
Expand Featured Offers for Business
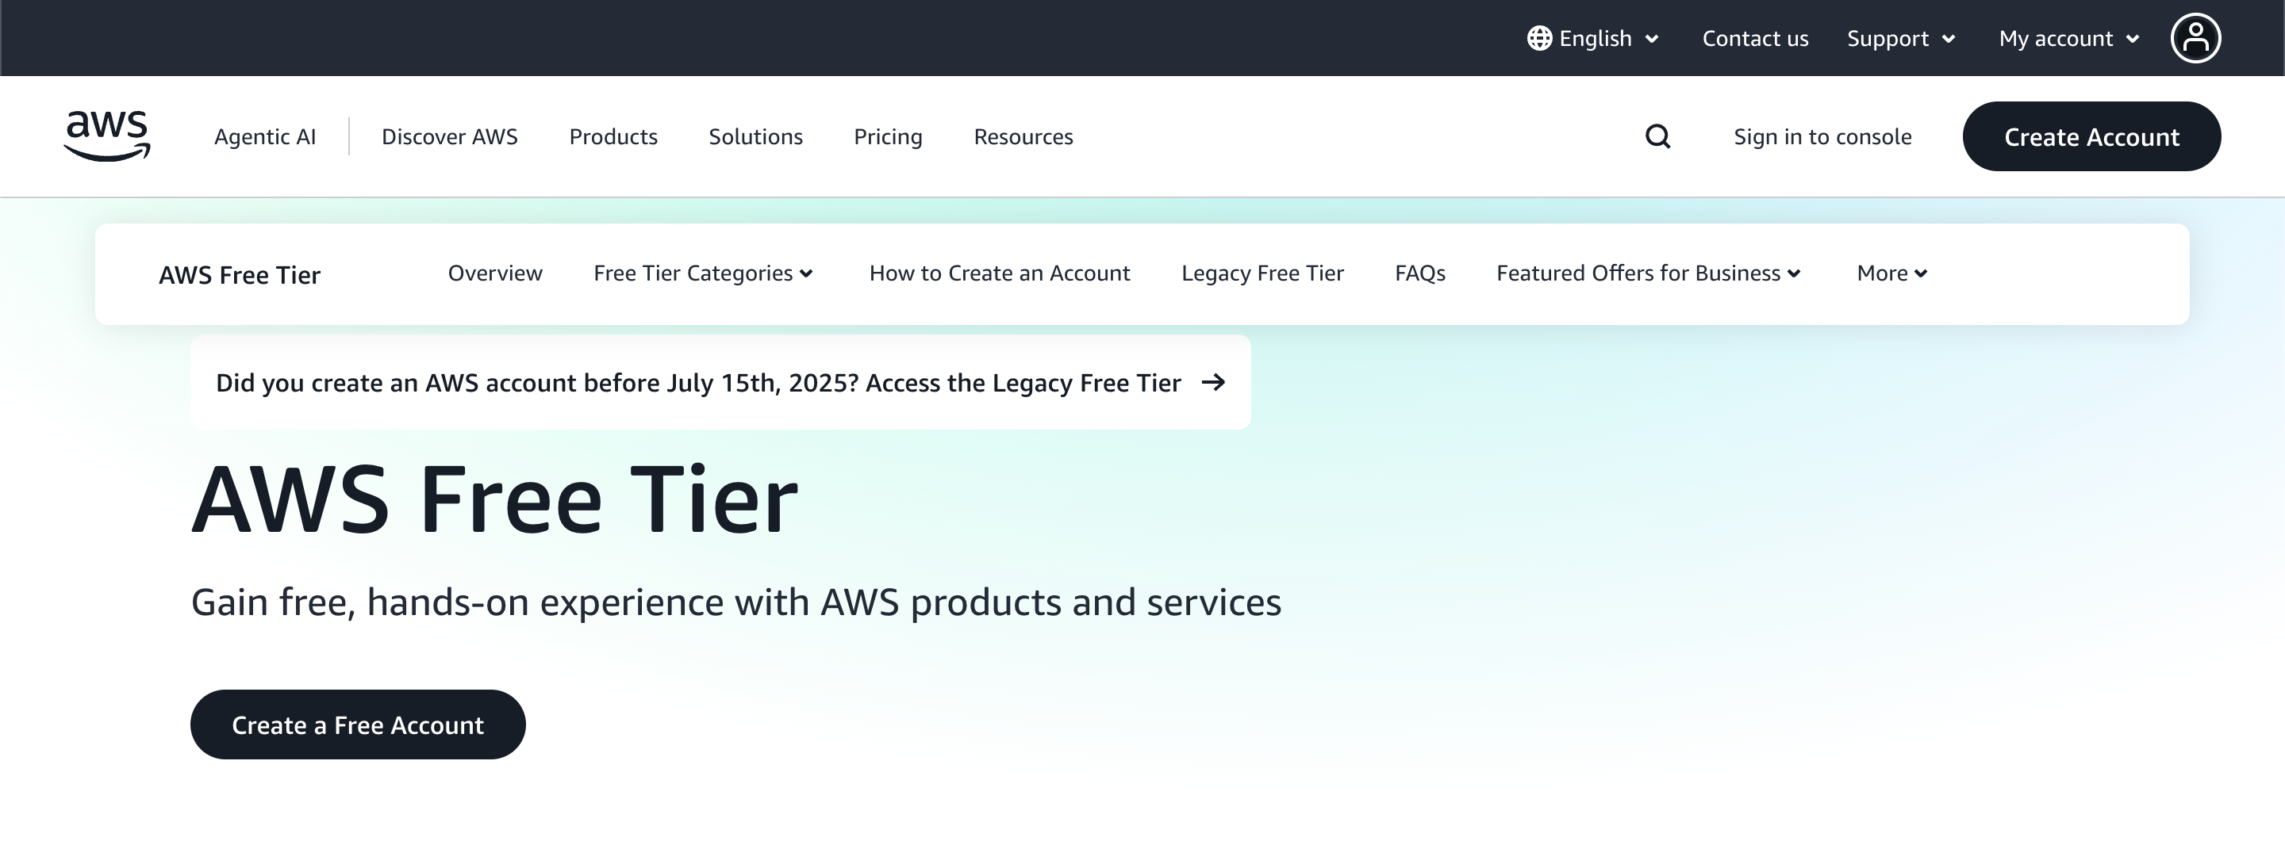(x=1648, y=273)
